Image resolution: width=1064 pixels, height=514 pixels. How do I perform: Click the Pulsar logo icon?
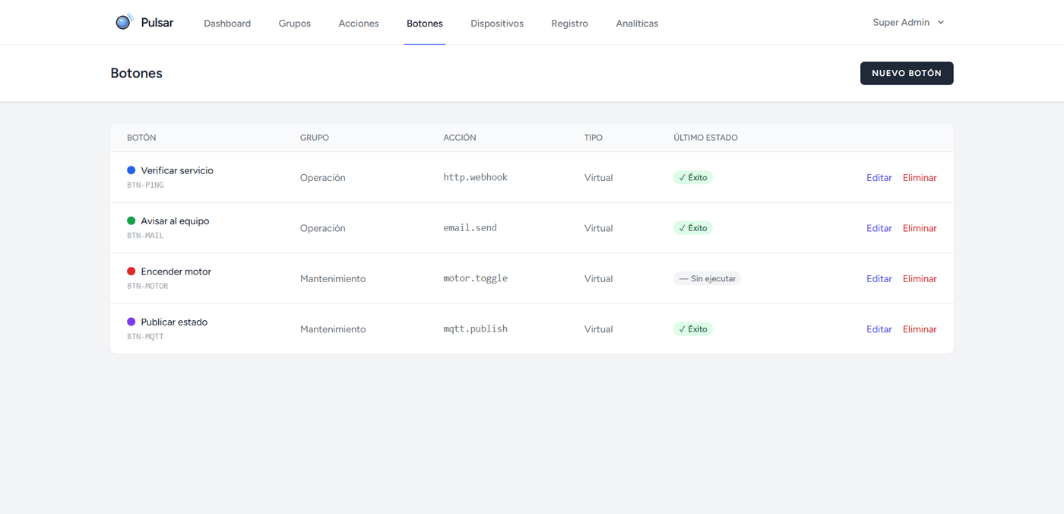point(124,22)
